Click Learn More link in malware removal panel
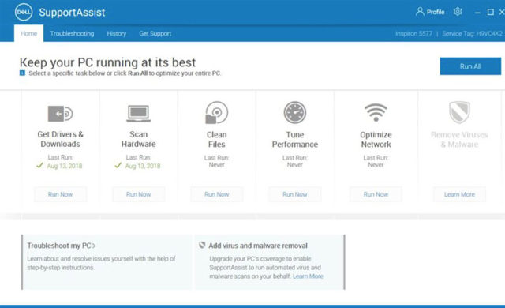The image size is (505, 308). [x=308, y=276]
